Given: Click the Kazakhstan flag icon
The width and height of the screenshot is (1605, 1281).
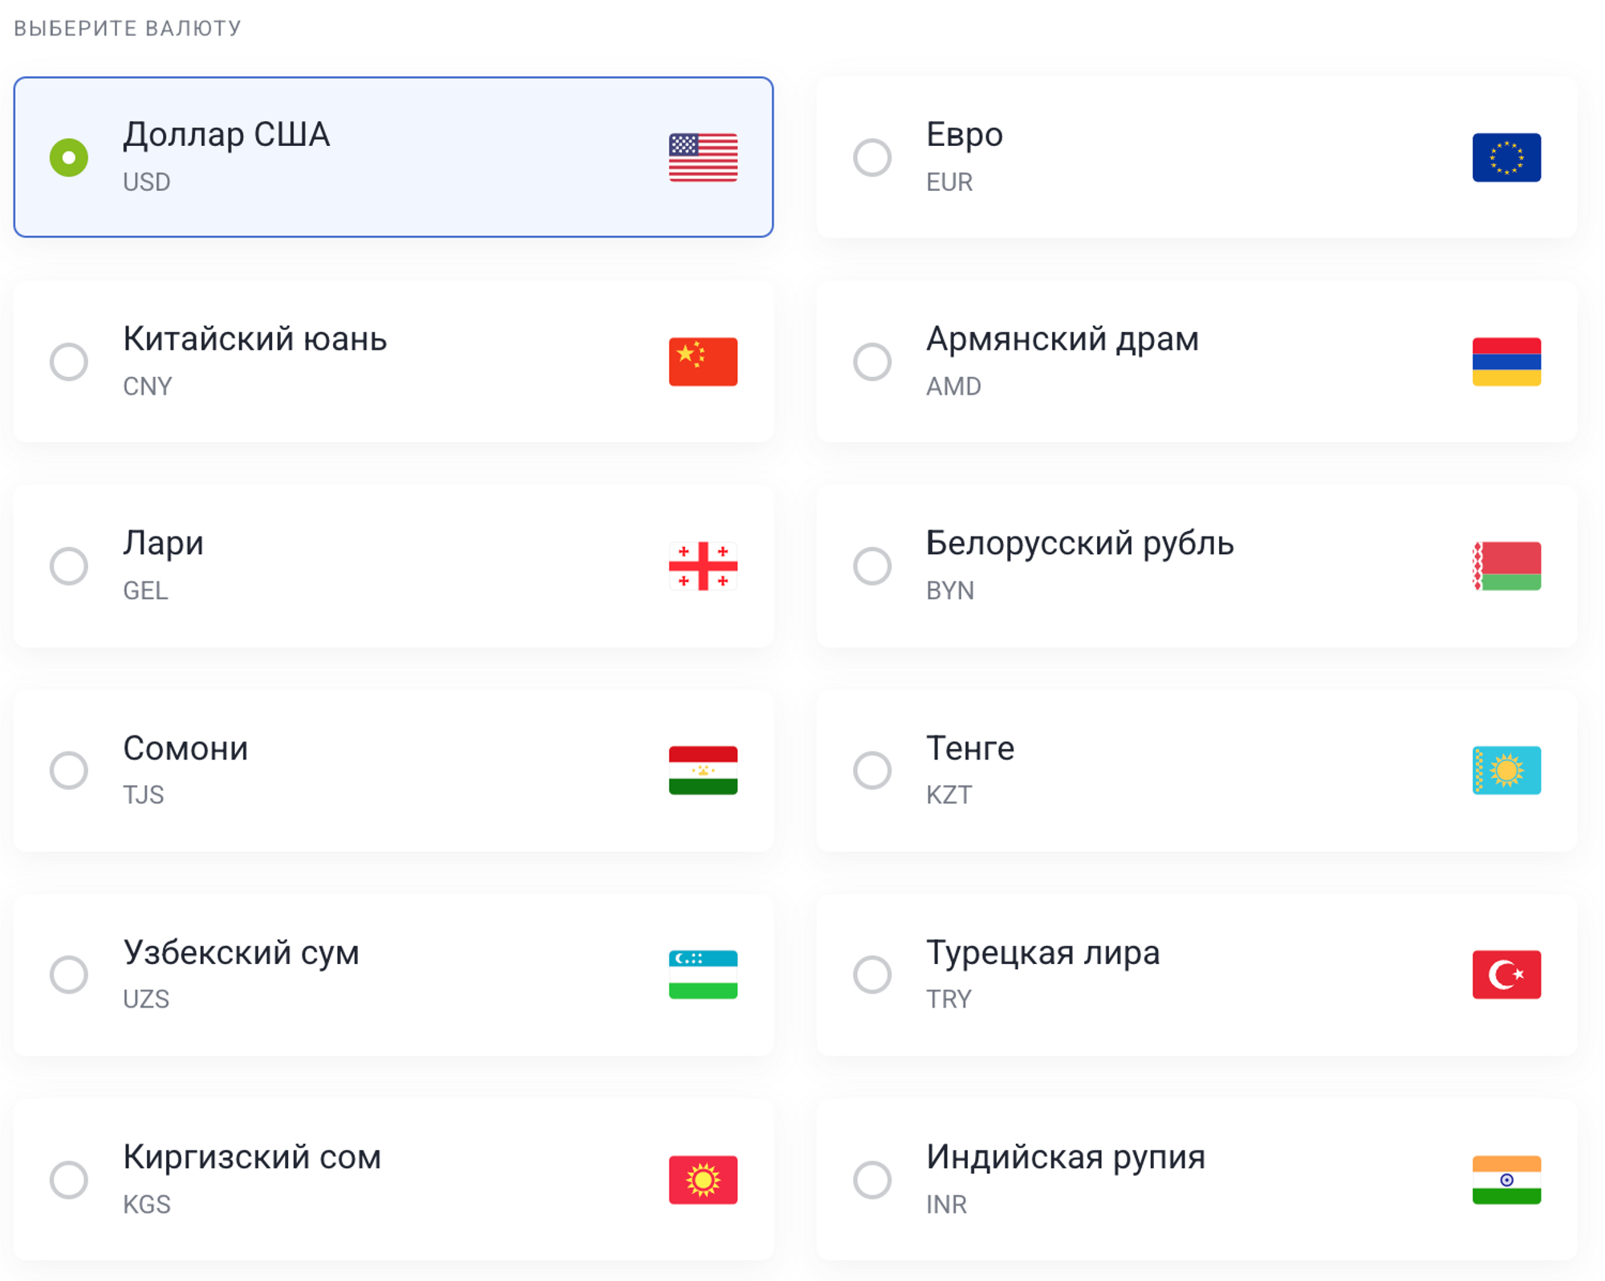Looking at the screenshot, I should [x=1505, y=770].
